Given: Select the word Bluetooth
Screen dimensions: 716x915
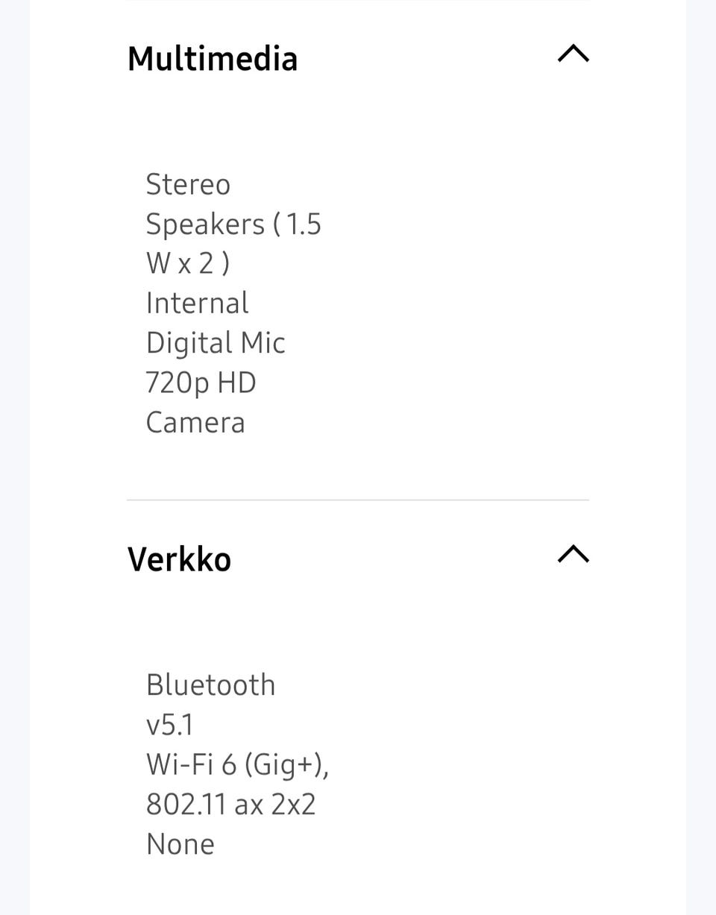Looking at the screenshot, I should coord(210,685).
